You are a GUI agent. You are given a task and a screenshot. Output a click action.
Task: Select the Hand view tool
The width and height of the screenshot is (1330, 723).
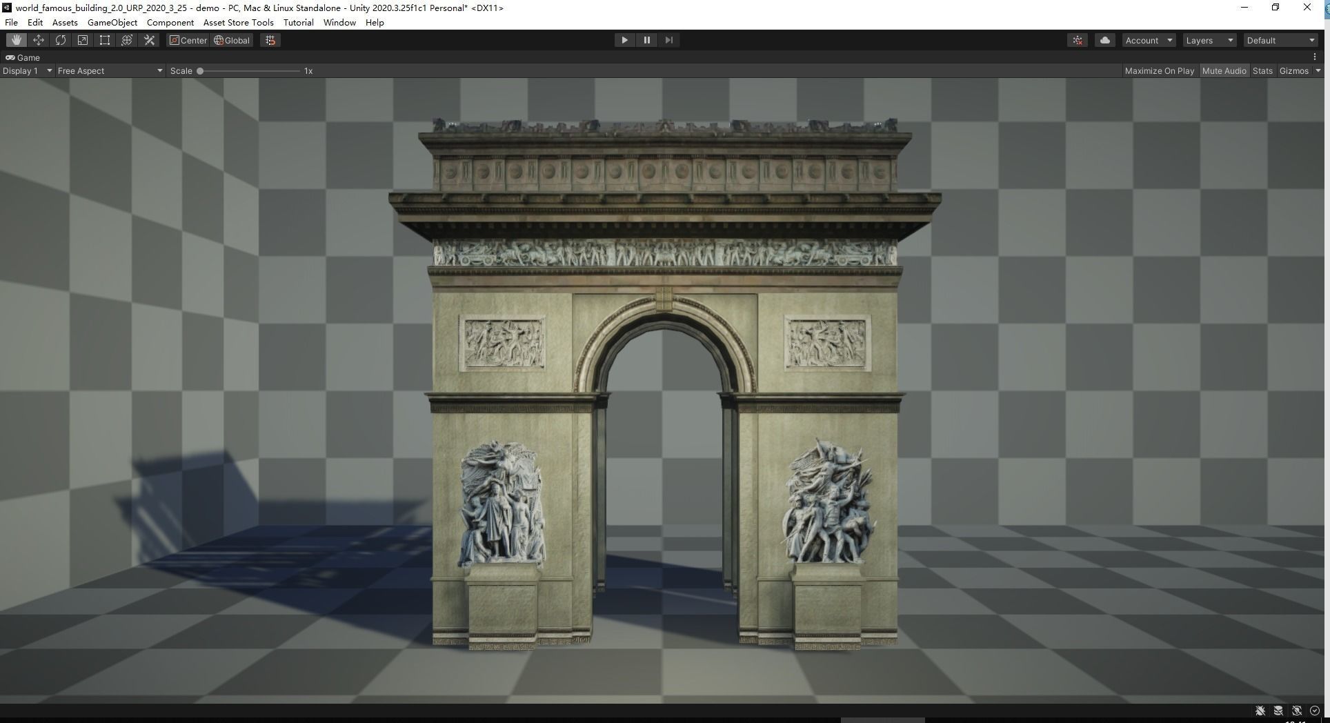tap(17, 40)
